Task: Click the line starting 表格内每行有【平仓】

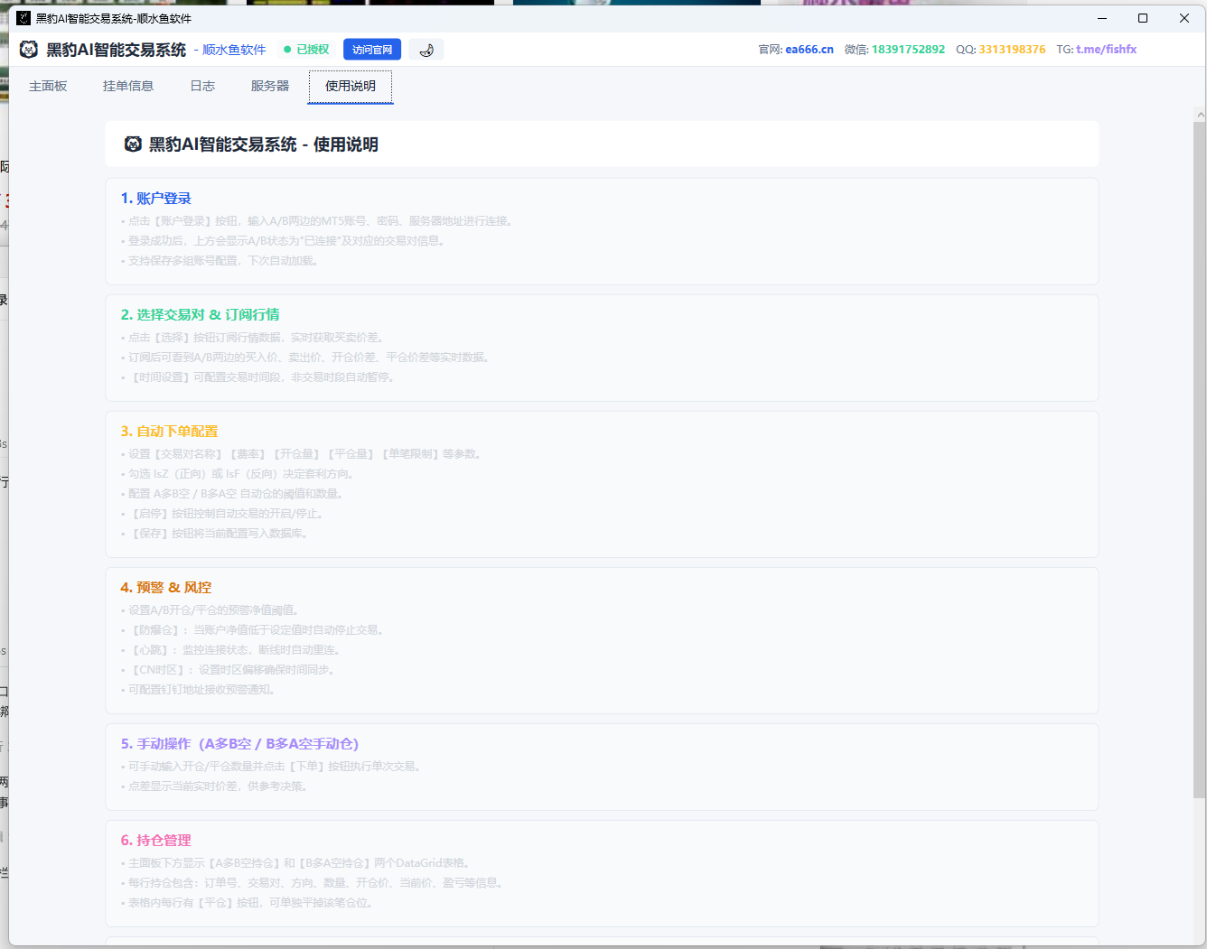Action: 247,903
